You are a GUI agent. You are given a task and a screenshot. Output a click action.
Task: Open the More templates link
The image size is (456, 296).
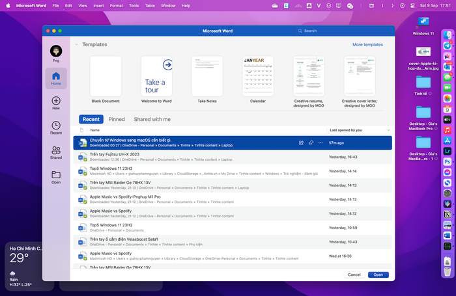point(367,44)
